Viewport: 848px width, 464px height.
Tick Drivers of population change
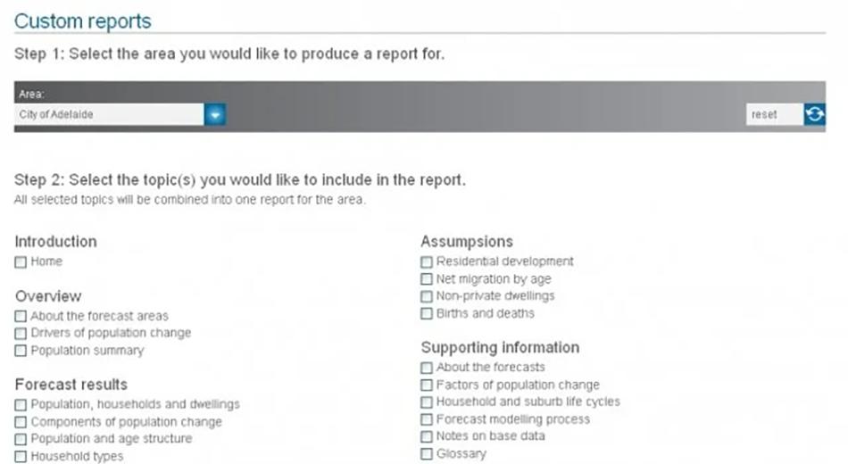coord(21,333)
